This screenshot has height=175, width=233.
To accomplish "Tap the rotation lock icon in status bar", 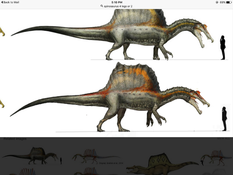I will pyautogui.click(x=217, y=2).
